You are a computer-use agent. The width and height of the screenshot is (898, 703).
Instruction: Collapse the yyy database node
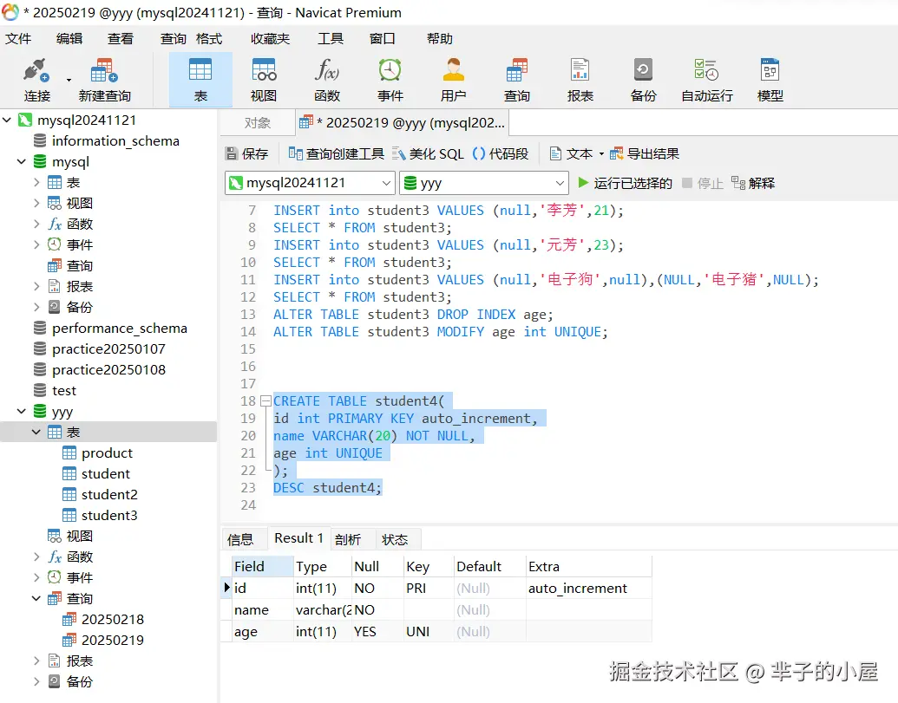coord(22,411)
